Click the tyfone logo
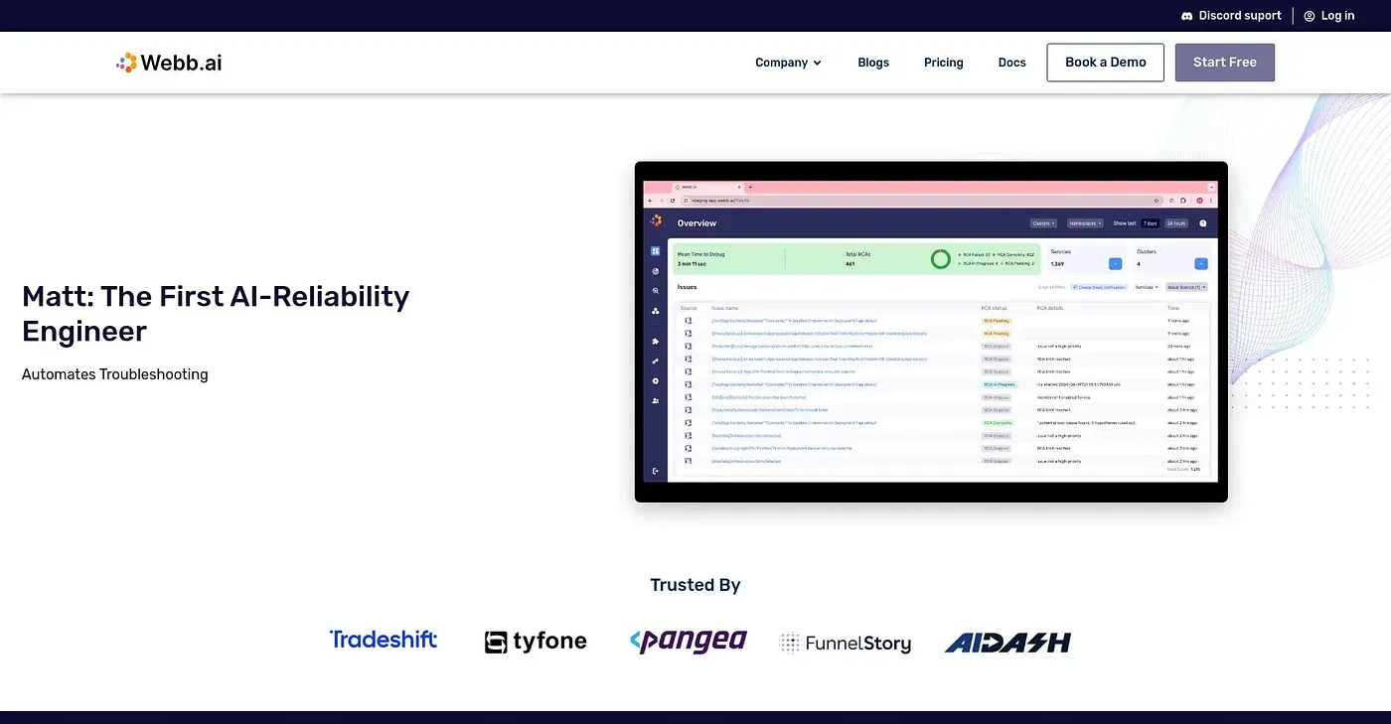The width and height of the screenshot is (1391, 724). click(x=536, y=642)
